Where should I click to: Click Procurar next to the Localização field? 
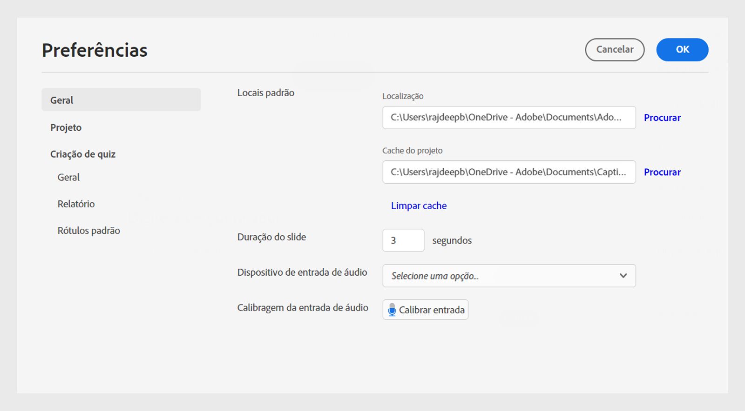click(662, 118)
